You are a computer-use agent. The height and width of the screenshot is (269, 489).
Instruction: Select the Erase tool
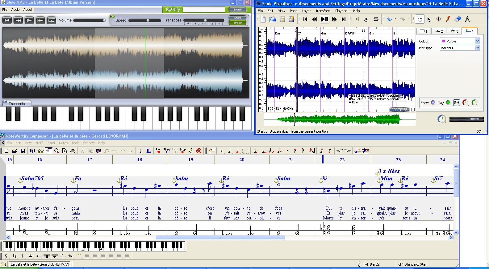click(458, 19)
